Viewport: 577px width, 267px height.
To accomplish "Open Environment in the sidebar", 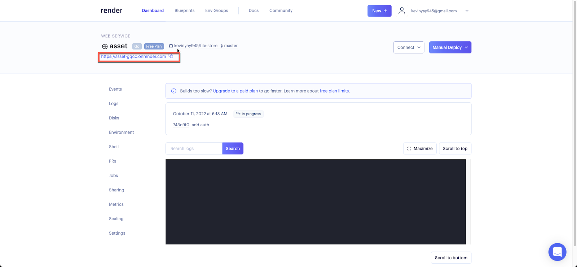I will [x=121, y=132].
